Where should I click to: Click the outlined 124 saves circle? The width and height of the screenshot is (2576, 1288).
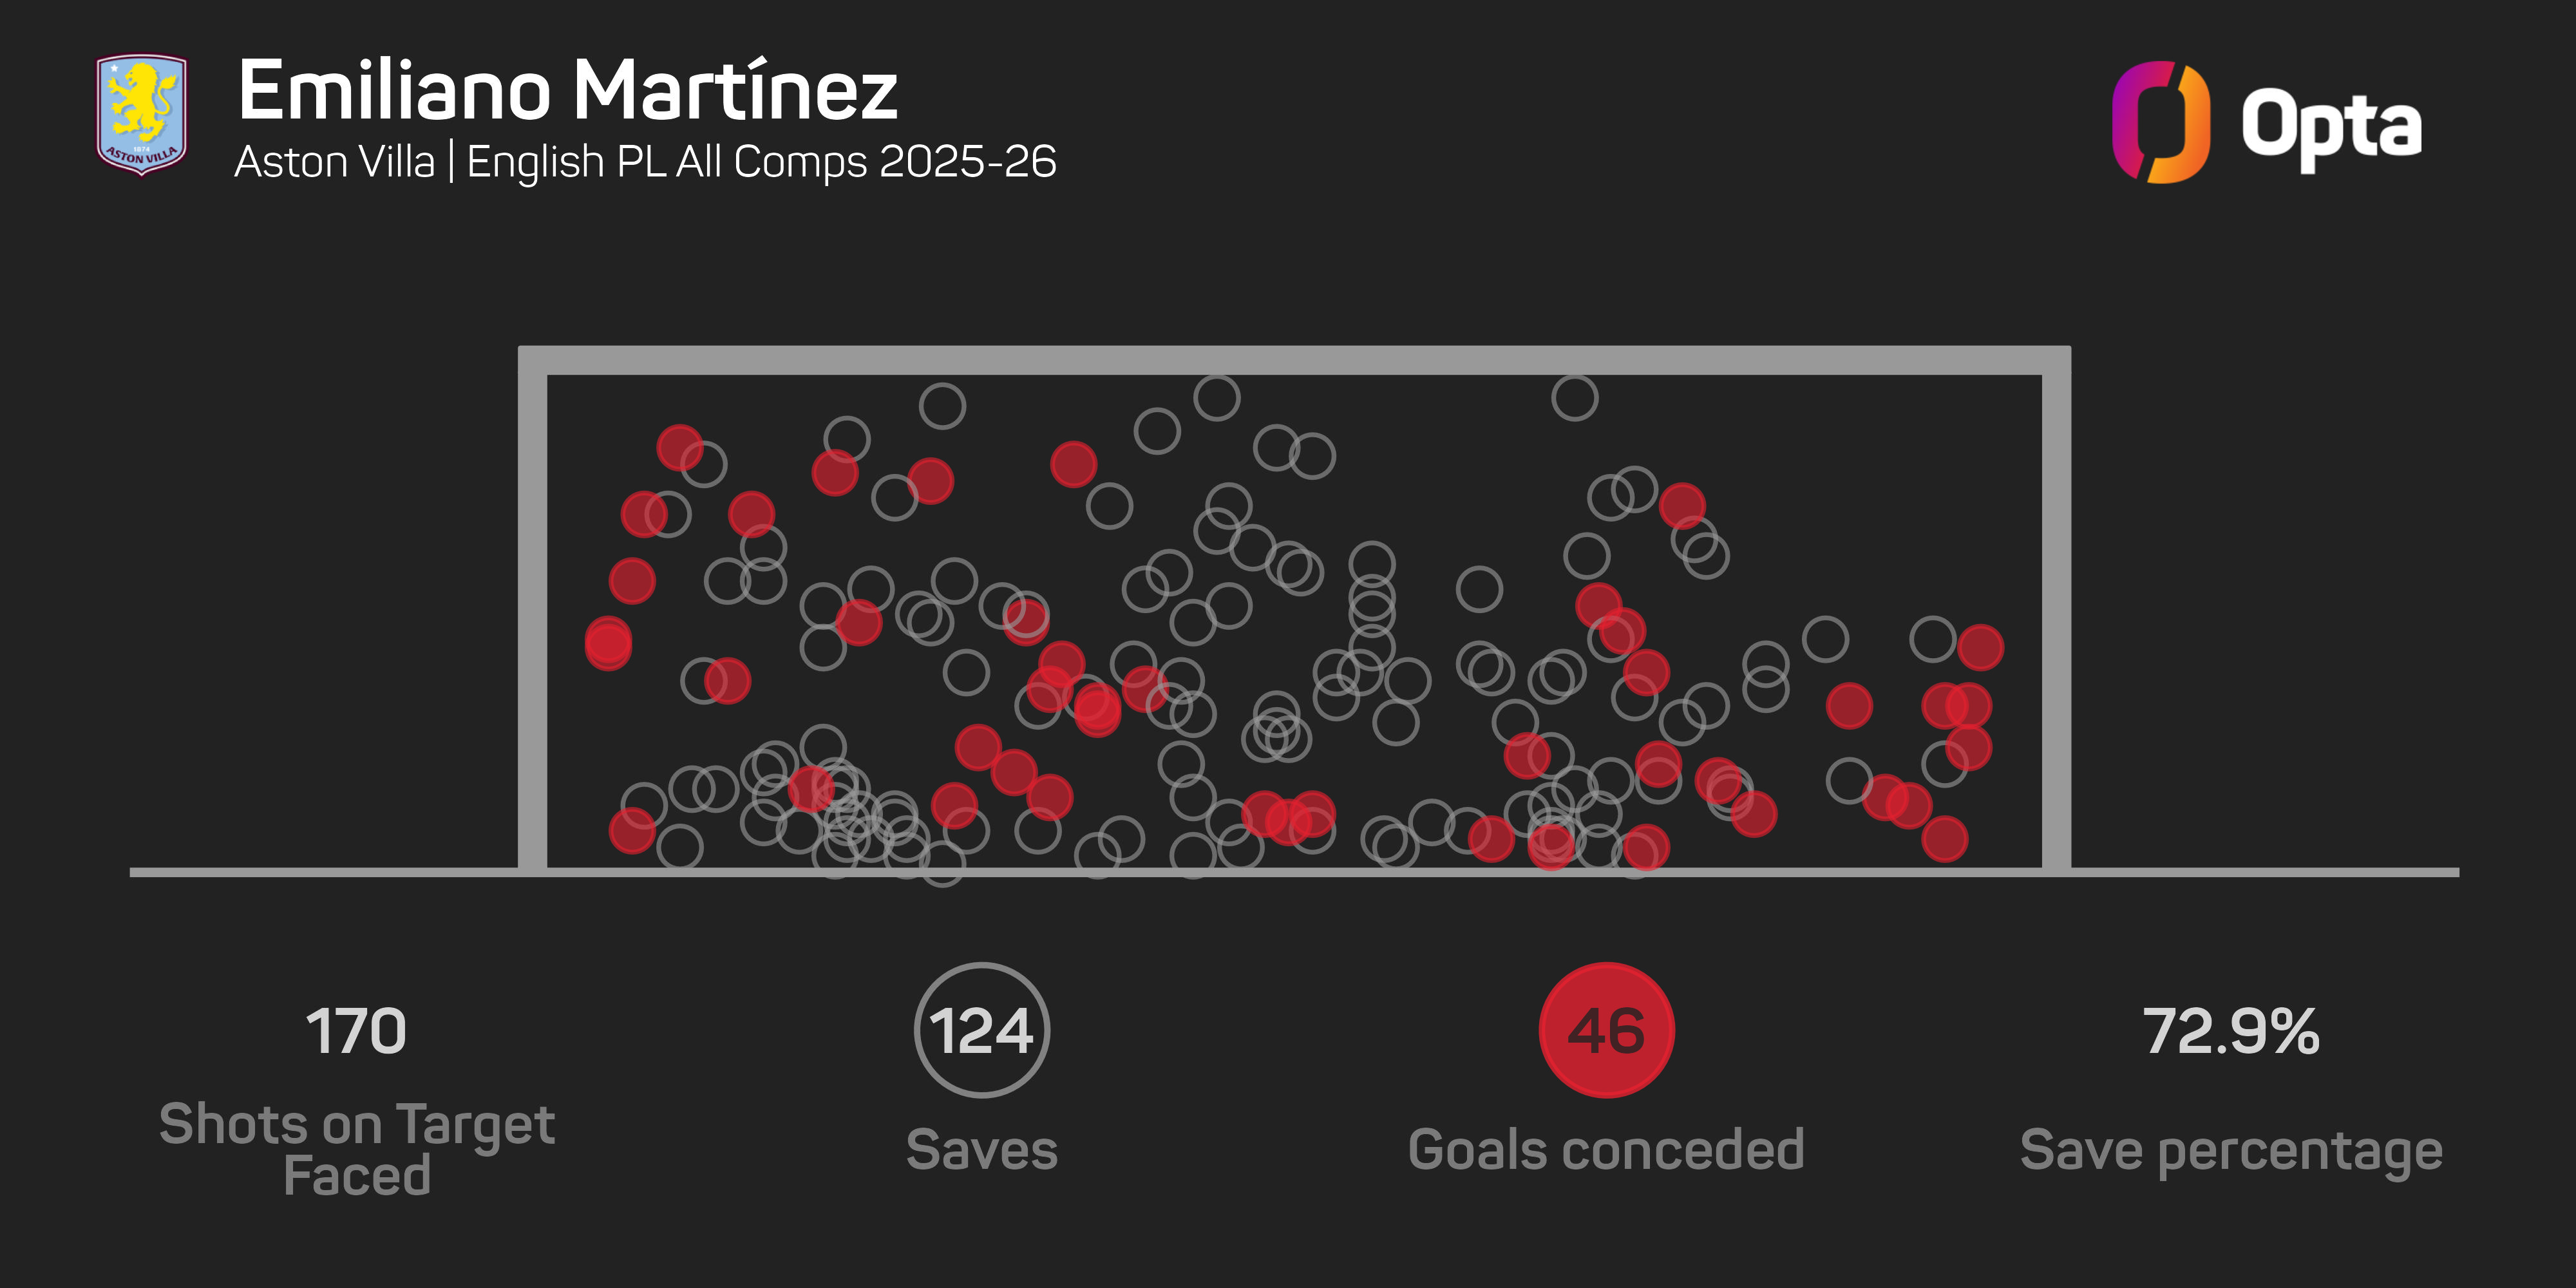click(981, 1030)
